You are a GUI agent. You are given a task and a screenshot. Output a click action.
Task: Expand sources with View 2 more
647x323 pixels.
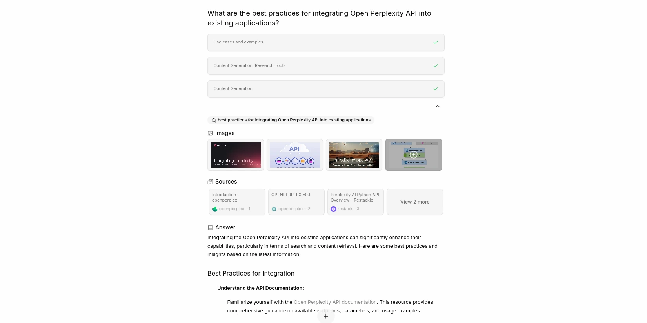pyautogui.click(x=414, y=202)
